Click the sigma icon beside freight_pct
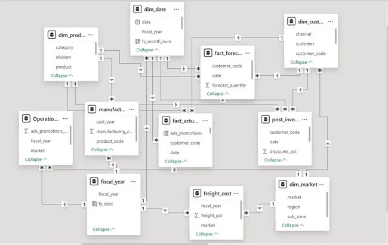The width and height of the screenshot is (388, 245). pyautogui.click(x=196, y=215)
